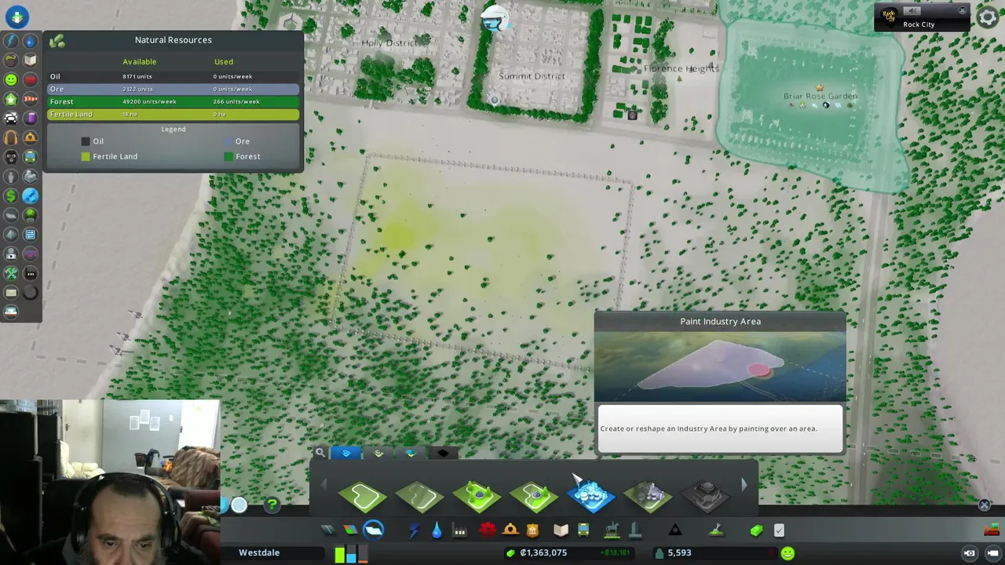Open the Land Value info view dollar
Screen dimensions: 1005x565
tap(11, 195)
